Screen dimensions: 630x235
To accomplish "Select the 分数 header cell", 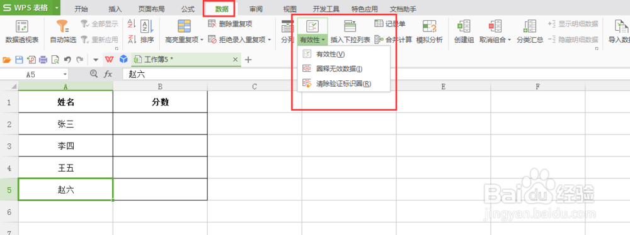I will tap(160, 102).
